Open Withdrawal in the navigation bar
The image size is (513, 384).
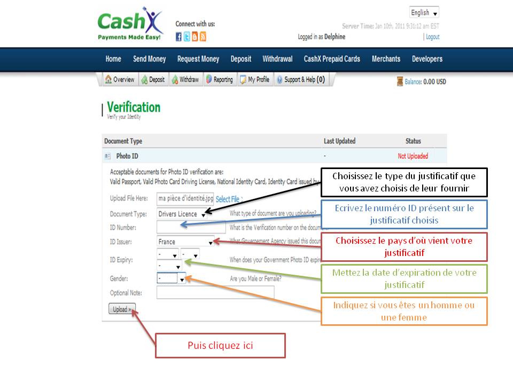(x=277, y=59)
